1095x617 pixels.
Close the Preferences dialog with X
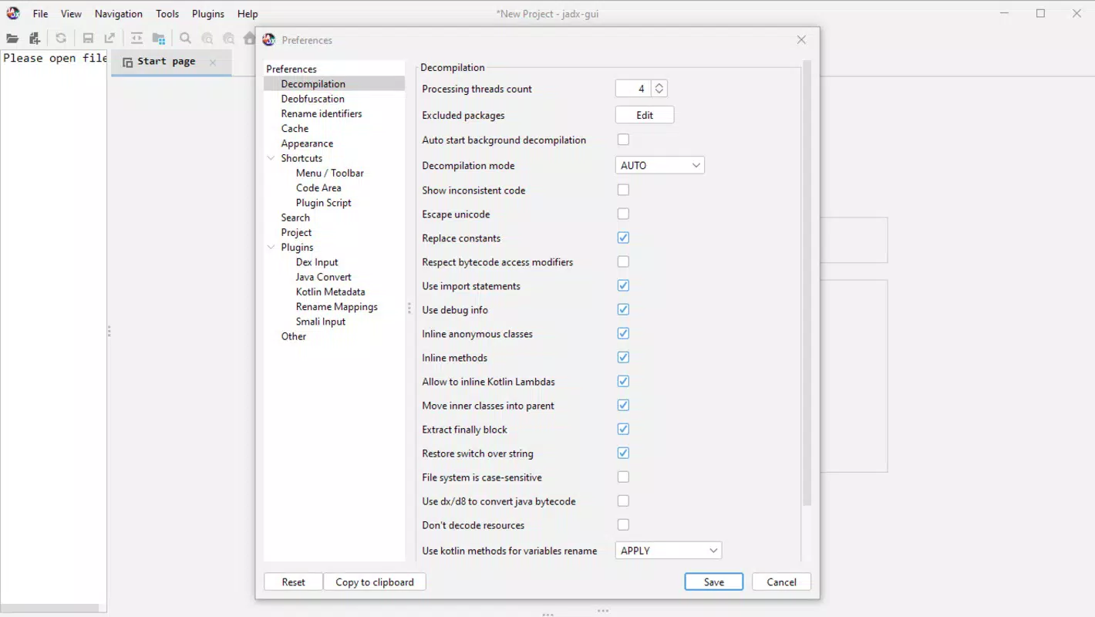click(801, 40)
